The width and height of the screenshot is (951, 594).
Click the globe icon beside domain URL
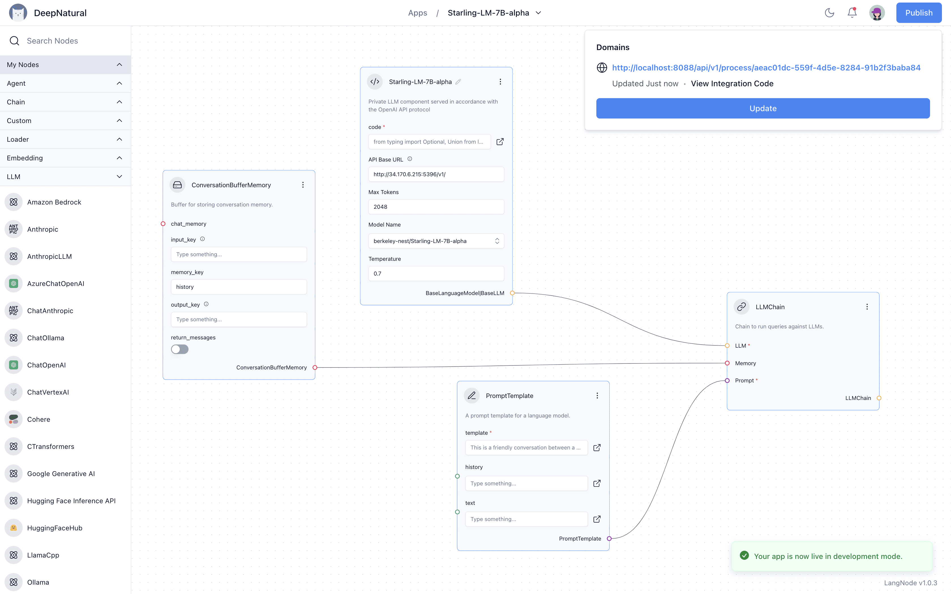(602, 68)
